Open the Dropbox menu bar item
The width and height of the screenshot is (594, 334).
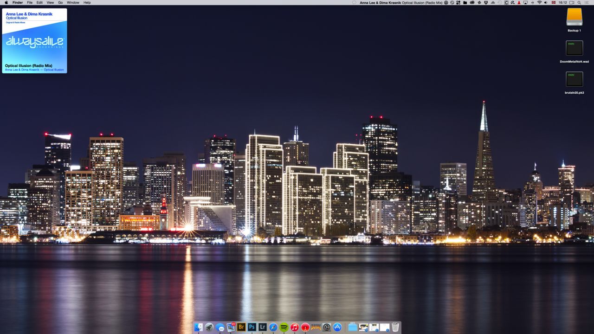coord(486,3)
